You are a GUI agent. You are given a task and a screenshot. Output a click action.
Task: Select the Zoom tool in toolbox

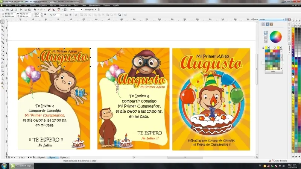point(3,34)
